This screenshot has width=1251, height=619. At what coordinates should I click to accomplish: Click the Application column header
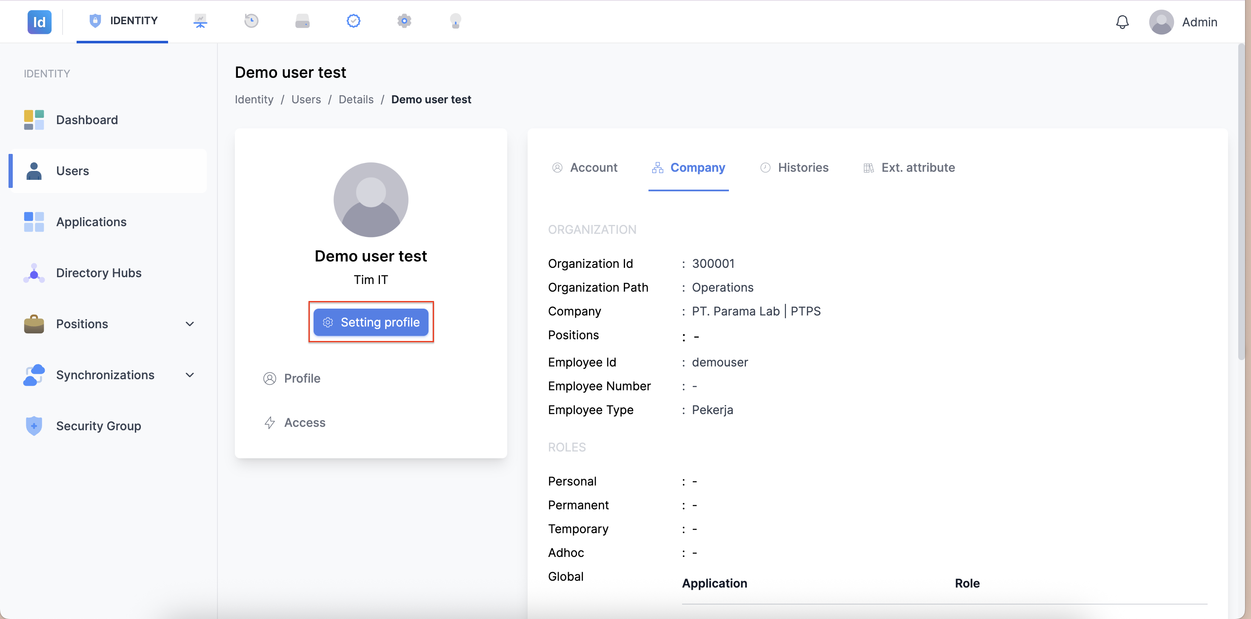click(x=714, y=583)
